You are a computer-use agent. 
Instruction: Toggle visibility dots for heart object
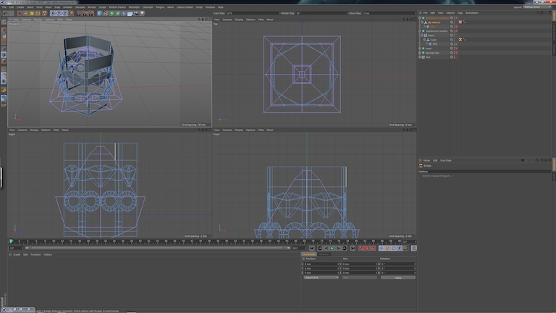point(454,49)
